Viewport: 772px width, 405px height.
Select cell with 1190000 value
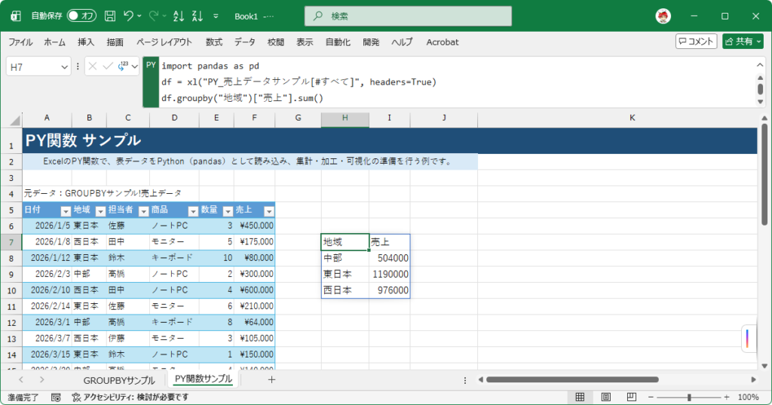(x=390, y=274)
